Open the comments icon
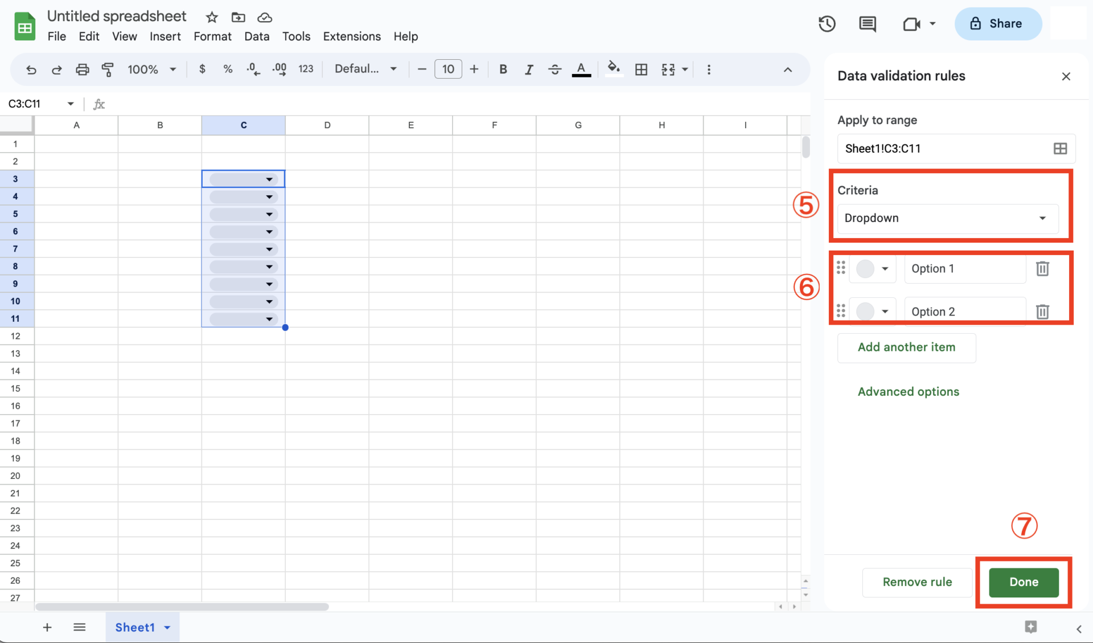This screenshot has width=1093, height=643. pyautogui.click(x=867, y=24)
